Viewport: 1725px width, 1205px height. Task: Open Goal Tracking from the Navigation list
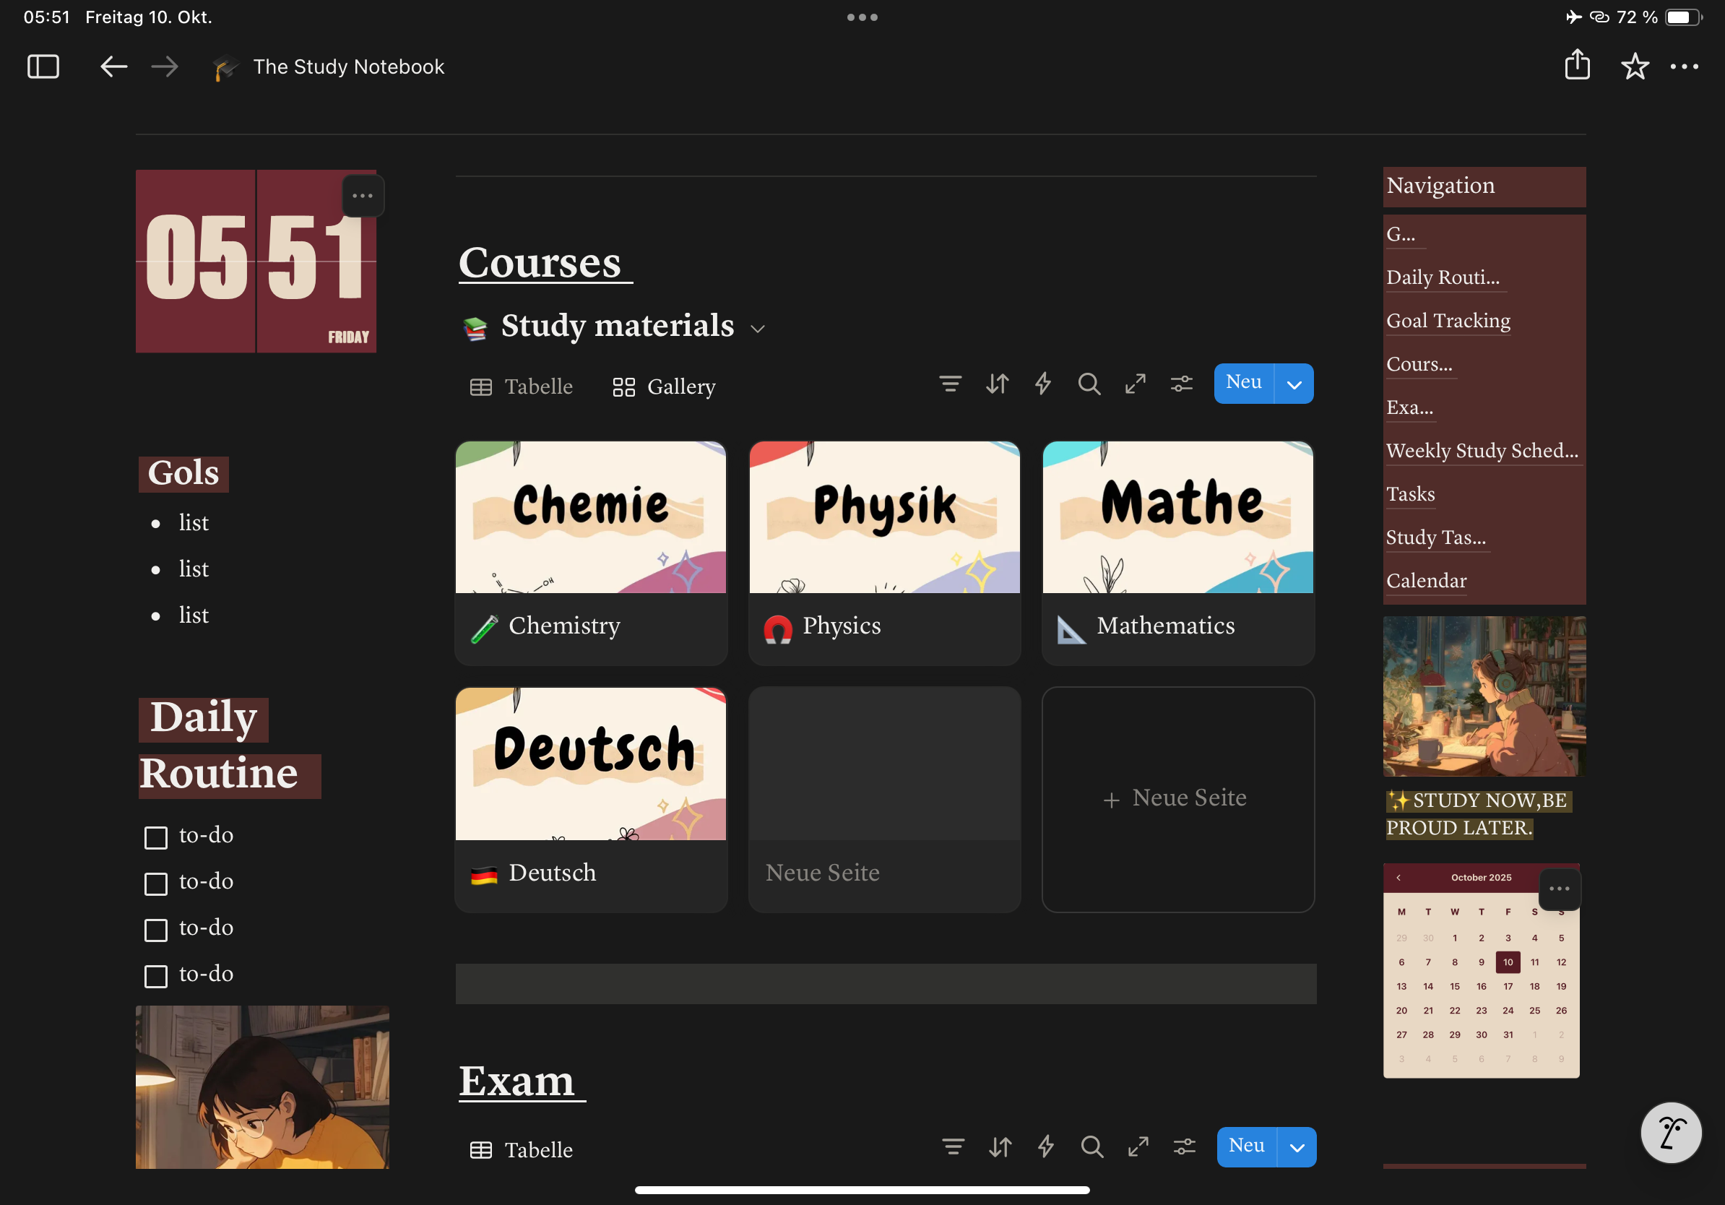1447,320
